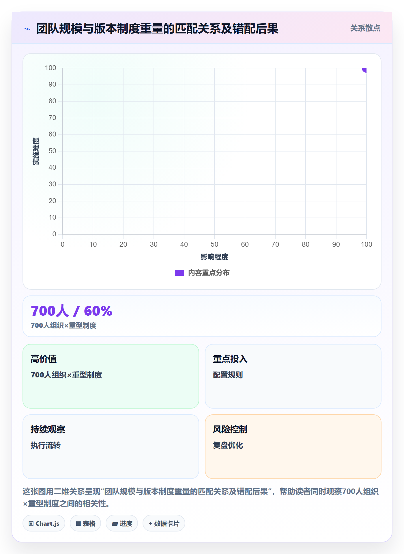Click the 复盘优化 text in the 风险控制 card
The height and width of the screenshot is (554, 404).
[x=228, y=445]
